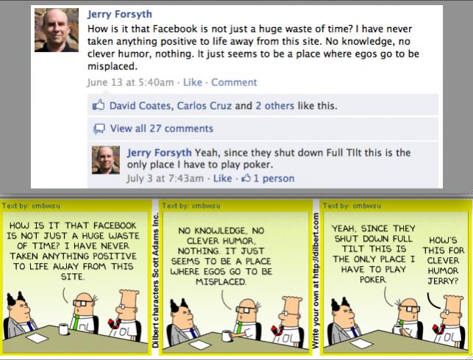Click the thumbs-up icon beside David Coates
This screenshot has width=473, height=360.
coord(99,105)
